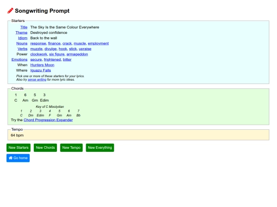Click the 'Edim' chord in the progression

[x=44, y=100]
